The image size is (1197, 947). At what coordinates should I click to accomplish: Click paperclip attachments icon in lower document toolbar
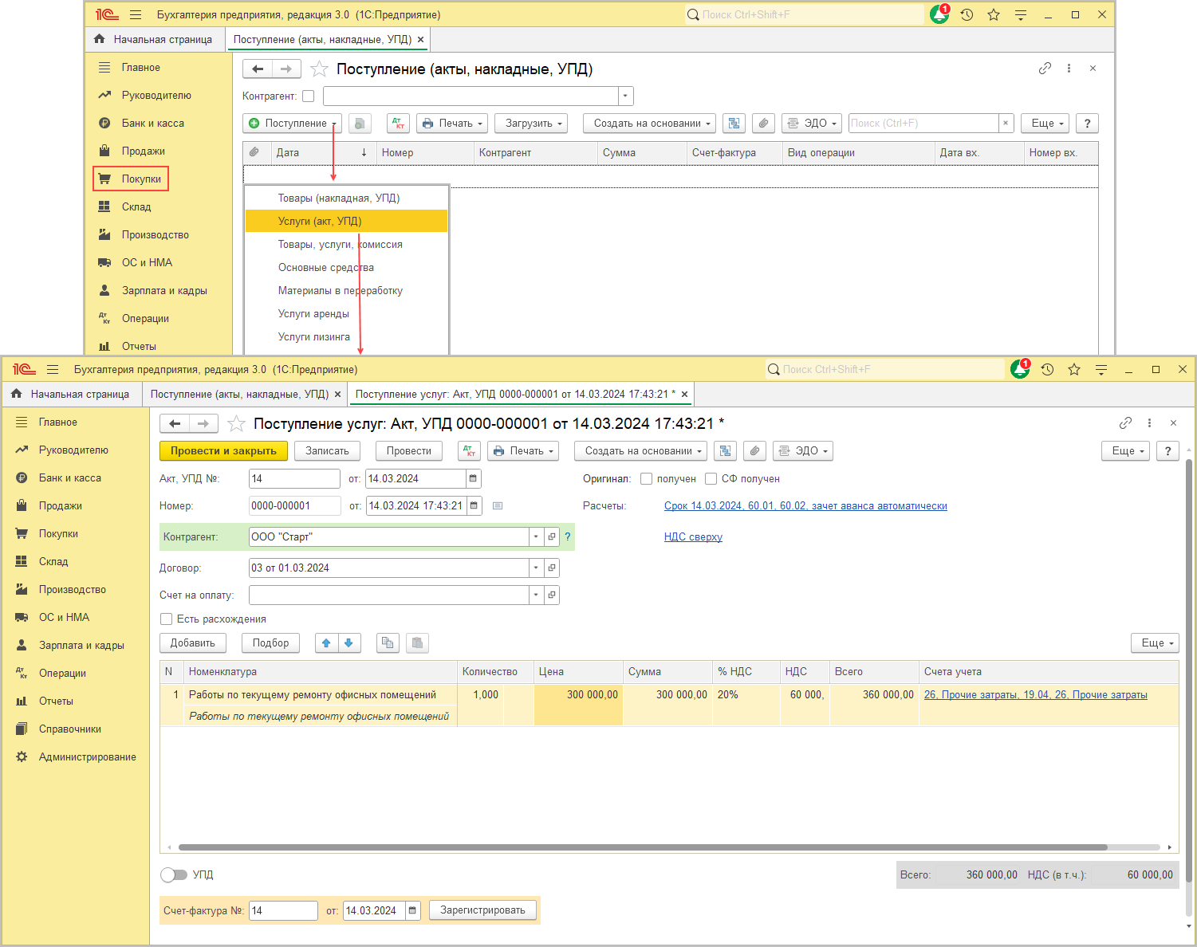(754, 451)
